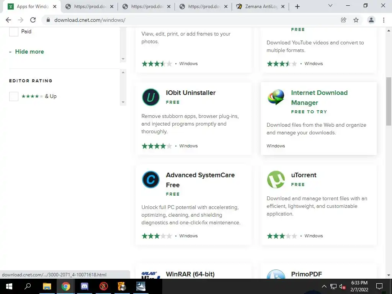Open the Advanced SystemCare Free link
The height and width of the screenshot is (294, 392).
pyautogui.click(x=200, y=180)
